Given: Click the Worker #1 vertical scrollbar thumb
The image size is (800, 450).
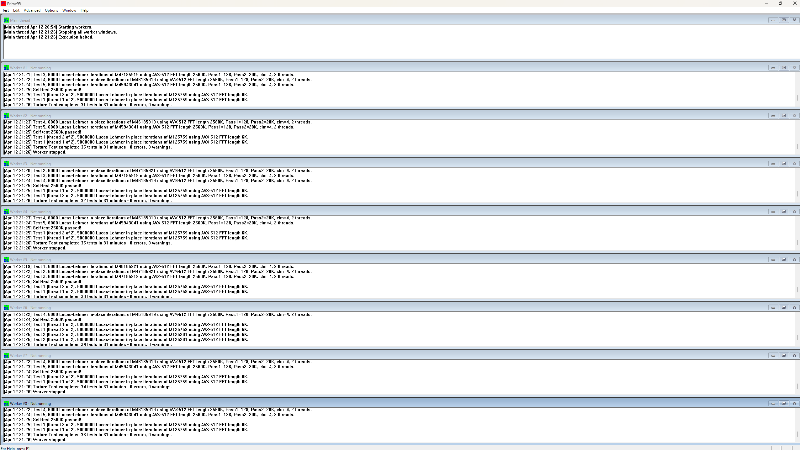Looking at the screenshot, I should click(x=797, y=98).
